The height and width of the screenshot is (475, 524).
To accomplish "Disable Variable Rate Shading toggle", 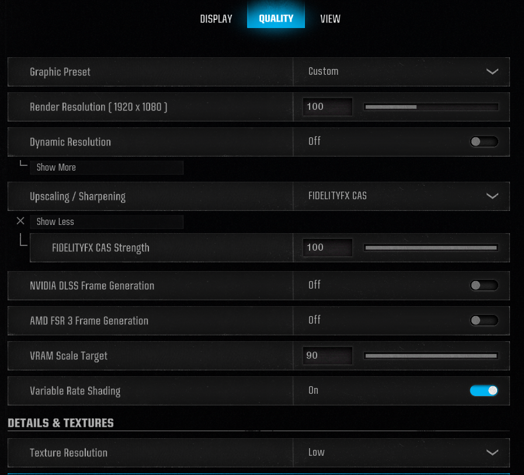I will [x=484, y=391].
